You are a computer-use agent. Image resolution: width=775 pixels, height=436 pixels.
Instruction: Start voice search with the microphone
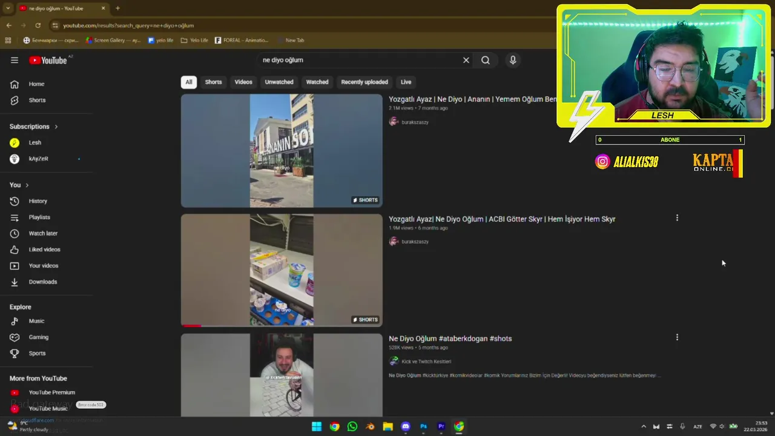pyautogui.click(x=513, y=60)
